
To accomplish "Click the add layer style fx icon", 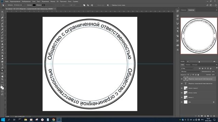I will [x=199, y=116].
